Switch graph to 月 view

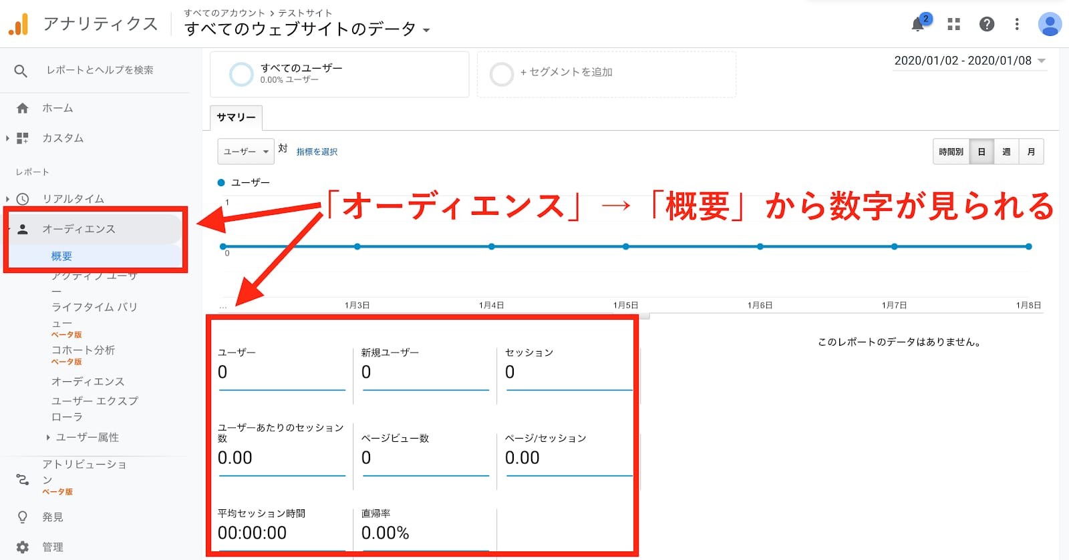tap(1031, 152)
